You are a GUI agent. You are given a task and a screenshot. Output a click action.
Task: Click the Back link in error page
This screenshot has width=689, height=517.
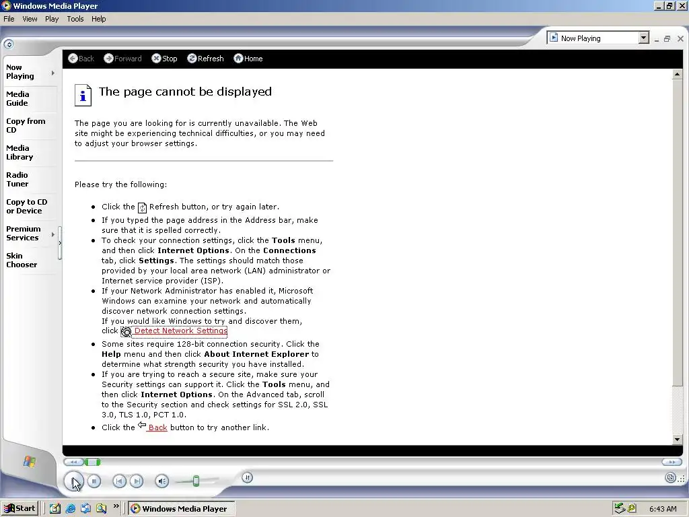157,427
